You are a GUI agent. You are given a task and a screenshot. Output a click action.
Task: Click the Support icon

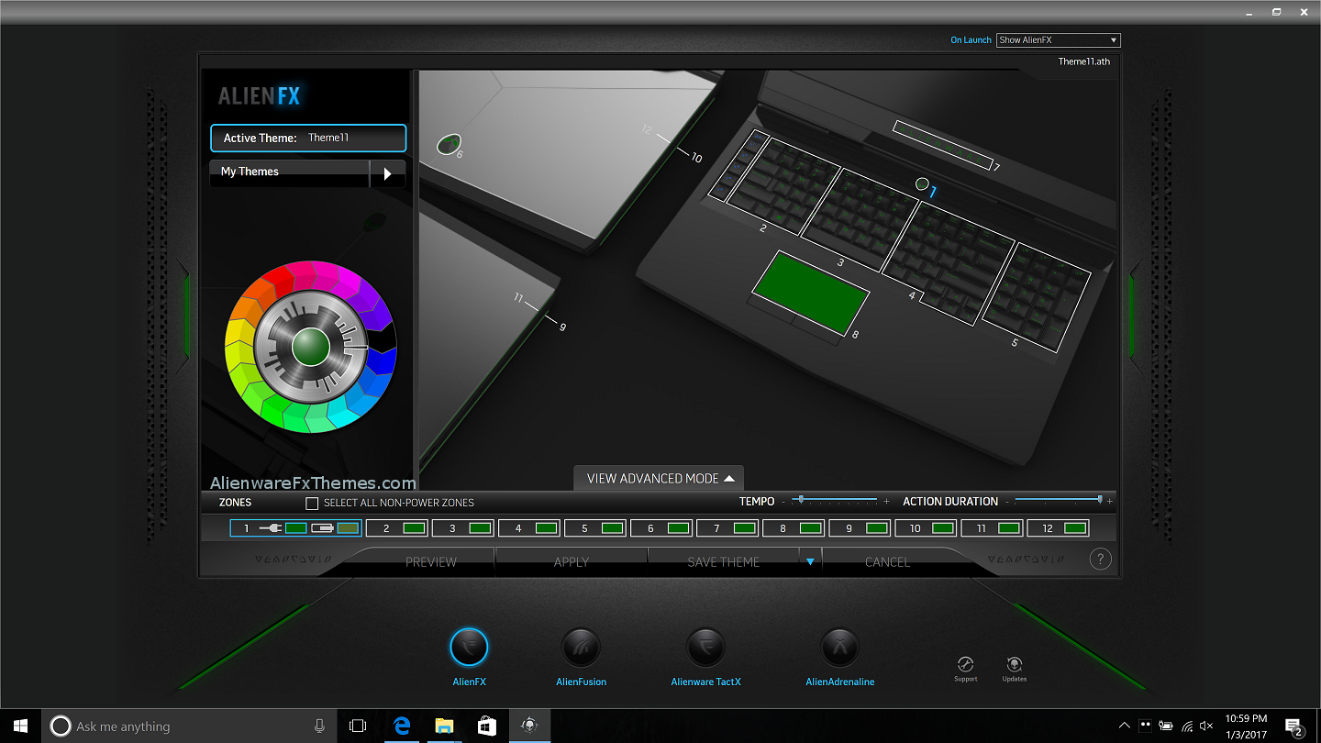(x=965, y=665)
